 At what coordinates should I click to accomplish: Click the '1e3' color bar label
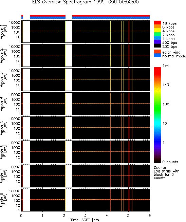(166, 85)
